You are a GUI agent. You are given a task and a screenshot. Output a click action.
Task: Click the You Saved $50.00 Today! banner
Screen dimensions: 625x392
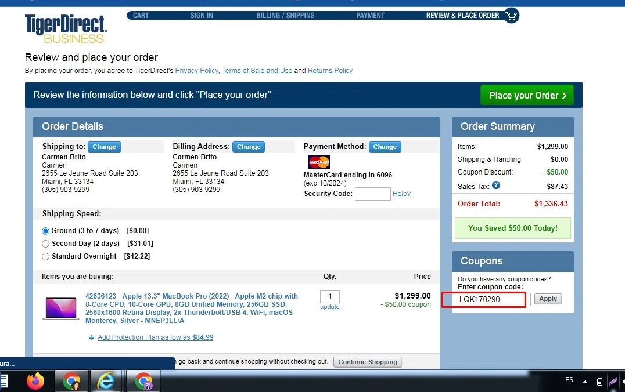pos(512,228)
